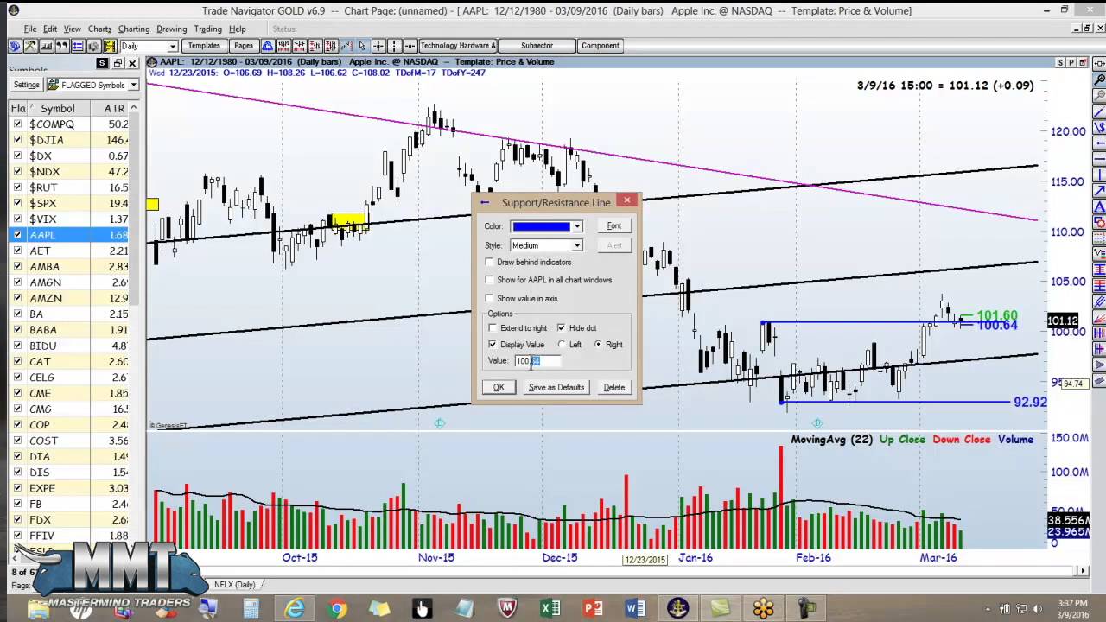Viewport: 1106px width, 622px height.
Task: Click the Font button
Action: 613,225
